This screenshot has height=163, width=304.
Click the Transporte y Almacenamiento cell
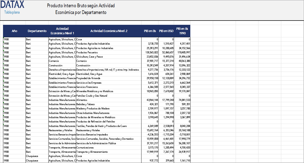(x=91, y=152)
